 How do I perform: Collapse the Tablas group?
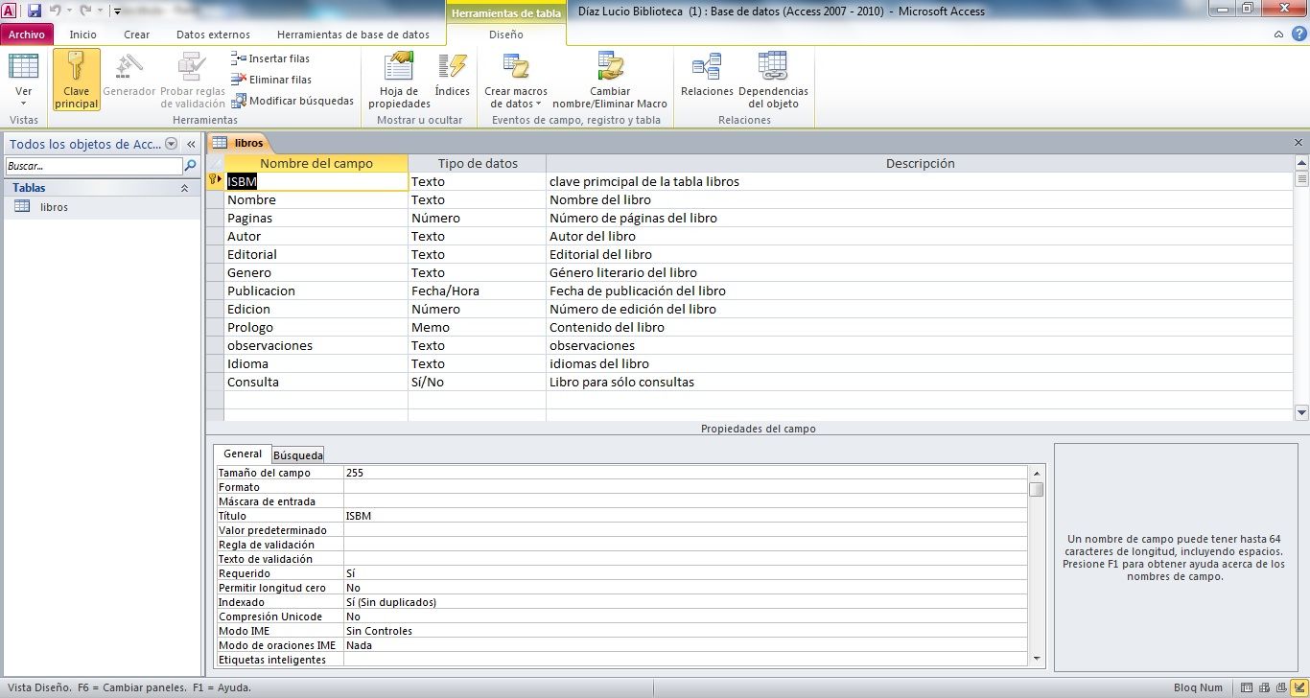coord(184,189)
